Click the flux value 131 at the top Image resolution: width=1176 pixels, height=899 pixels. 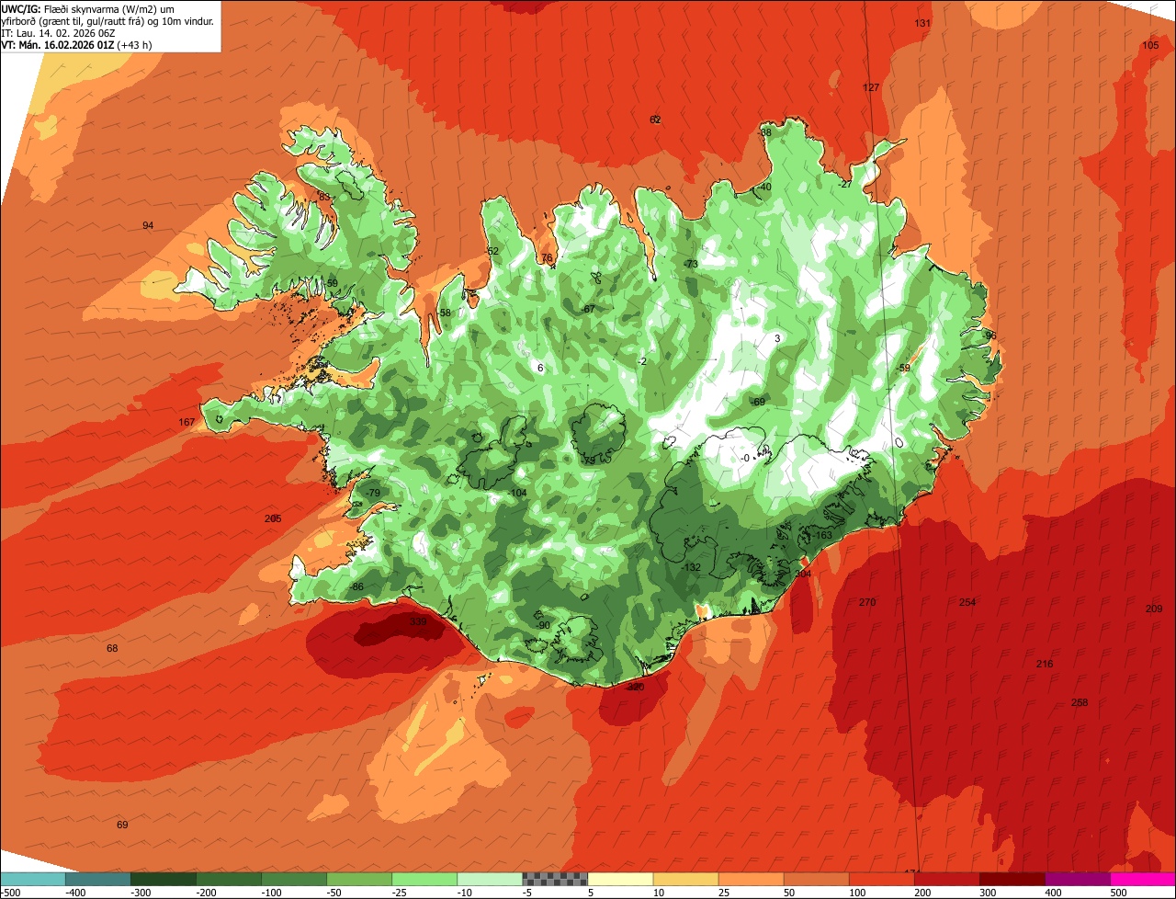click(x=923, y=23)
